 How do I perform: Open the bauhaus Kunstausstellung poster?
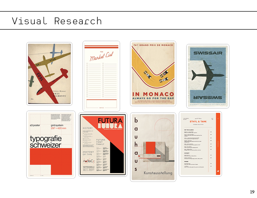point(153,147)
